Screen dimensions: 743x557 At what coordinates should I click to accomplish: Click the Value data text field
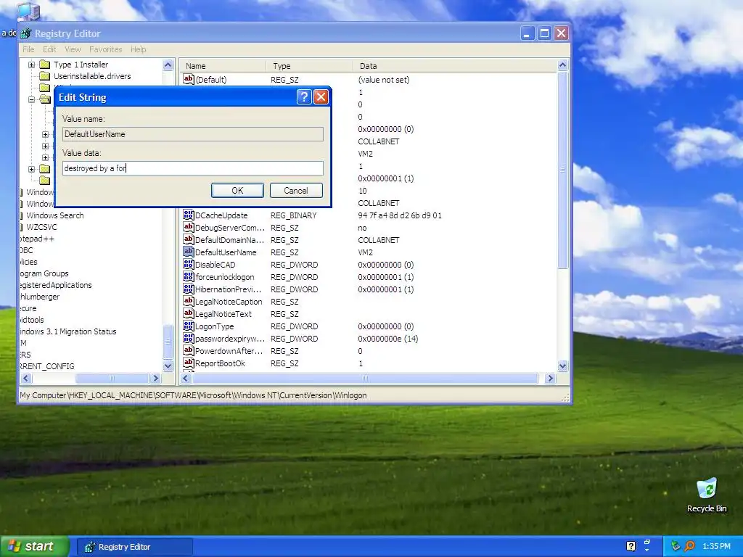(193, 168)
